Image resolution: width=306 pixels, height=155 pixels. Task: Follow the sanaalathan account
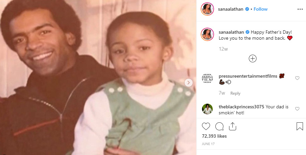(261, 9)
